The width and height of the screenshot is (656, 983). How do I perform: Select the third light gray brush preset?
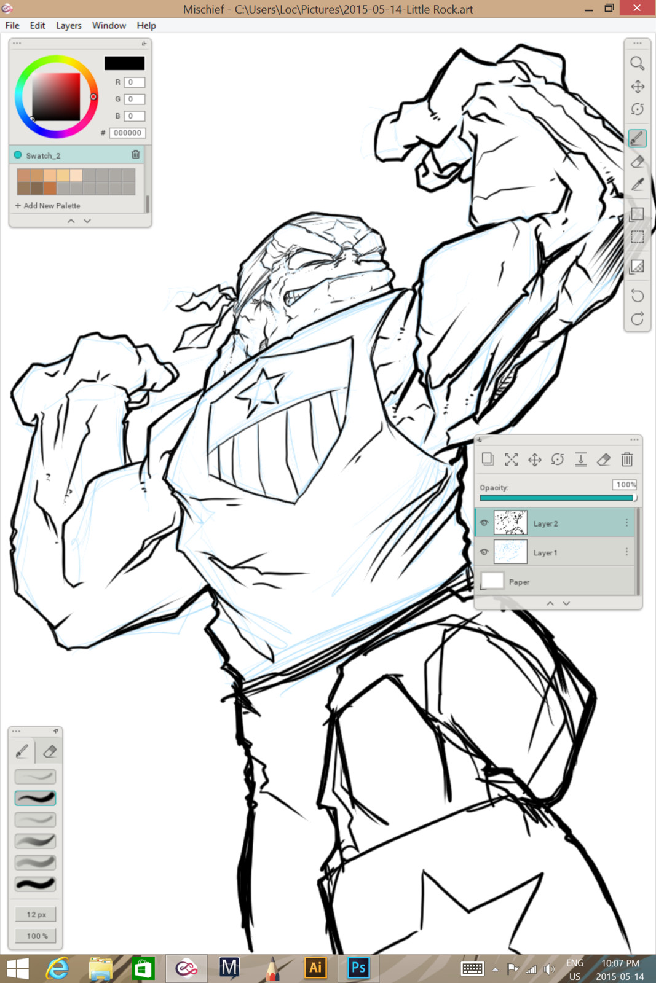coord(35,820)
